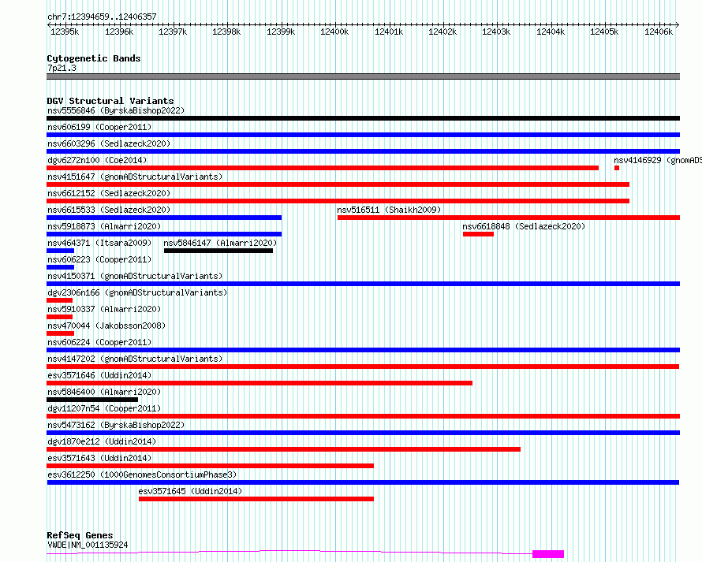Click nsv4150371 (gnomADStructuralVariants) blue bar
Viewport: 702px width, 562px height.
click(363, 284)
